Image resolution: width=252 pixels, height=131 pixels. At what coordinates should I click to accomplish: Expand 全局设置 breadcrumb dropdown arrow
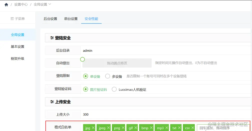(x=50, y=4)
